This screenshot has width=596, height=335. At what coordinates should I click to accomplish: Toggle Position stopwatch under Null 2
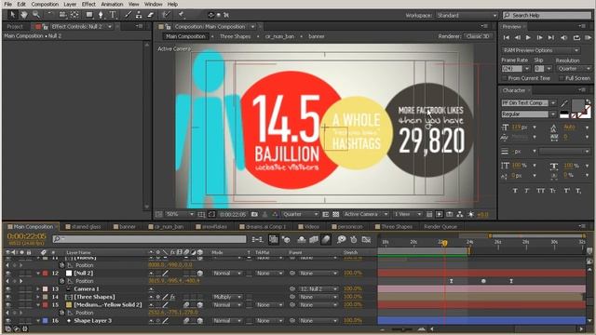click(x=61, y=281)
